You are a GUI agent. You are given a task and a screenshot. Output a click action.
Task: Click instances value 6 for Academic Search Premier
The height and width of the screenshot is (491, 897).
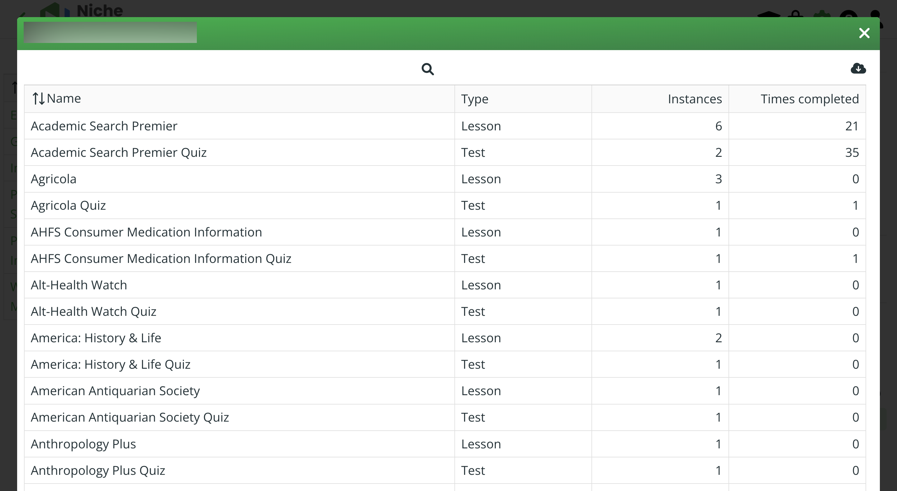click(x=718, y=126)
